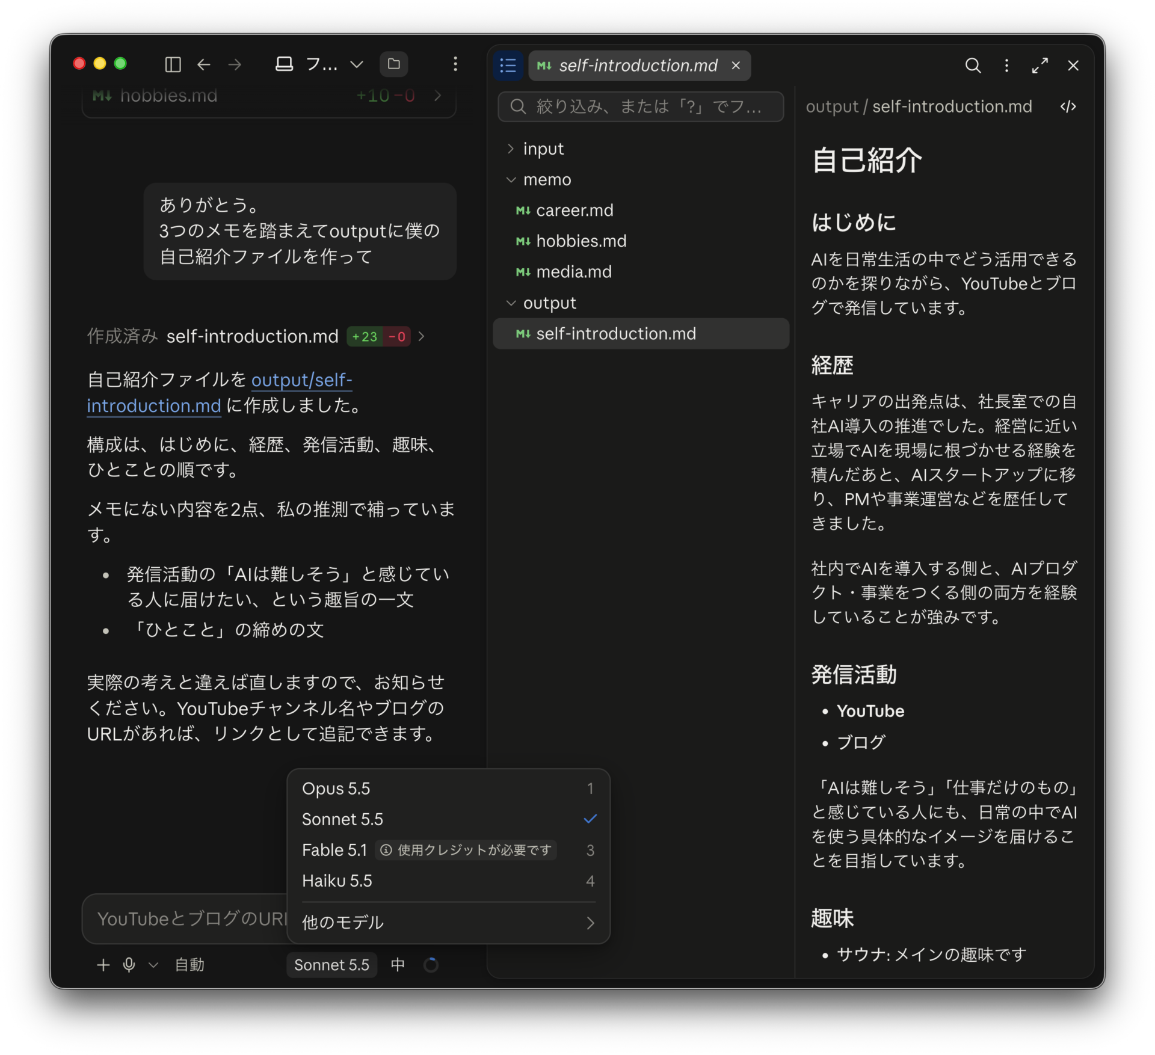The height and width of the screenshot is (1055, 1155).
Task: Activate the microphone voice input
Action: [129, 965]
